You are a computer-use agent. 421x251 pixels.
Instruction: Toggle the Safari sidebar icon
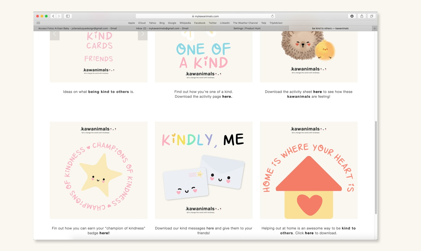point(68,16)
